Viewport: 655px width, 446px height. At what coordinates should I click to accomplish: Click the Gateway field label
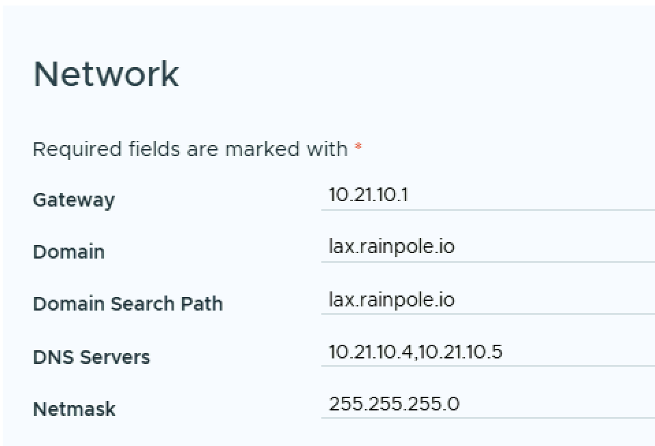pos(74,200)
